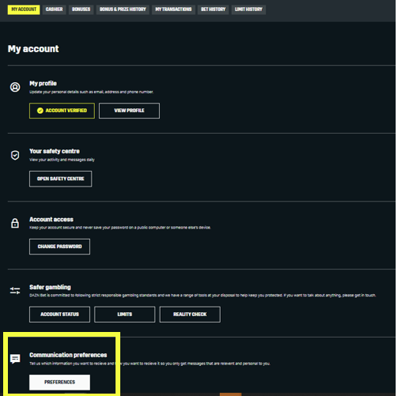Switch to the Bonuses tab
Image resolution: width=398 pixels, height=396 pixels.
click(81, 9)
